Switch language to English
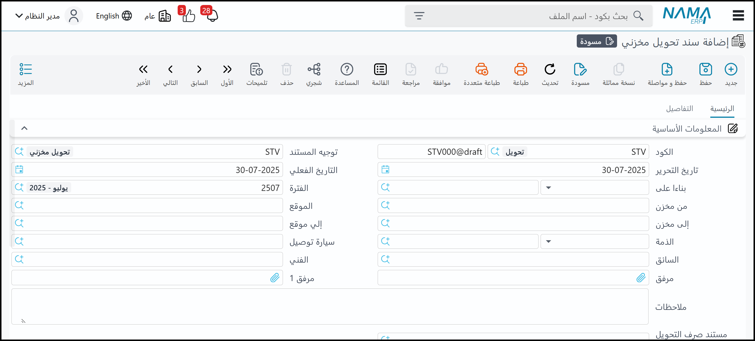The image size is (755, 341). tap(114, 16)
